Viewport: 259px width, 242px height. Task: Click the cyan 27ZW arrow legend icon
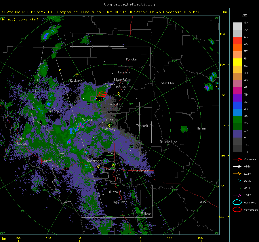(237, 181)
